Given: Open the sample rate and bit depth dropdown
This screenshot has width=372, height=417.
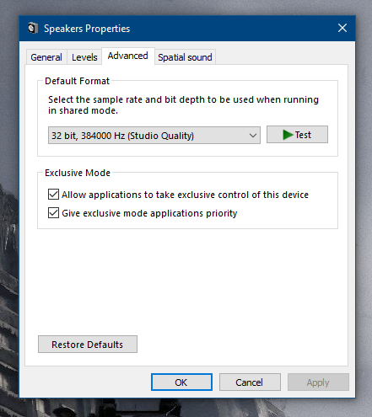Looking at the screenshot, I should [x=154, y=136].
